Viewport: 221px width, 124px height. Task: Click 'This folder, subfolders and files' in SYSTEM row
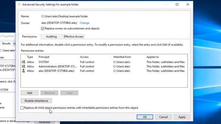[165, 62]
